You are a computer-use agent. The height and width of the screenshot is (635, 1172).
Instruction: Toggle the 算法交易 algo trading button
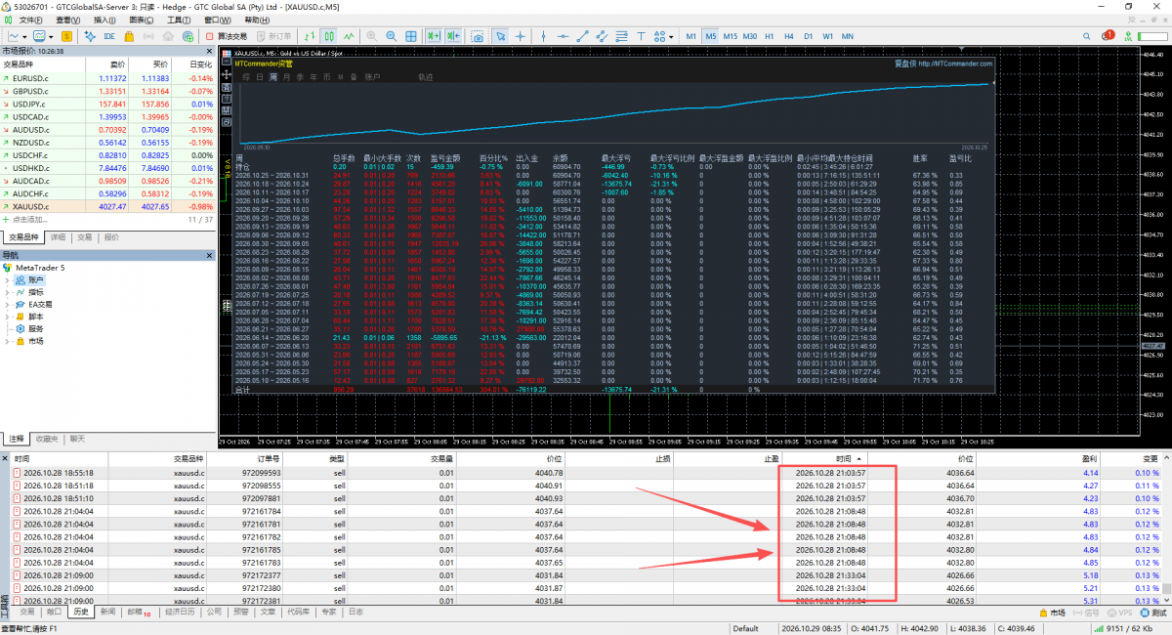click(226, 36)
